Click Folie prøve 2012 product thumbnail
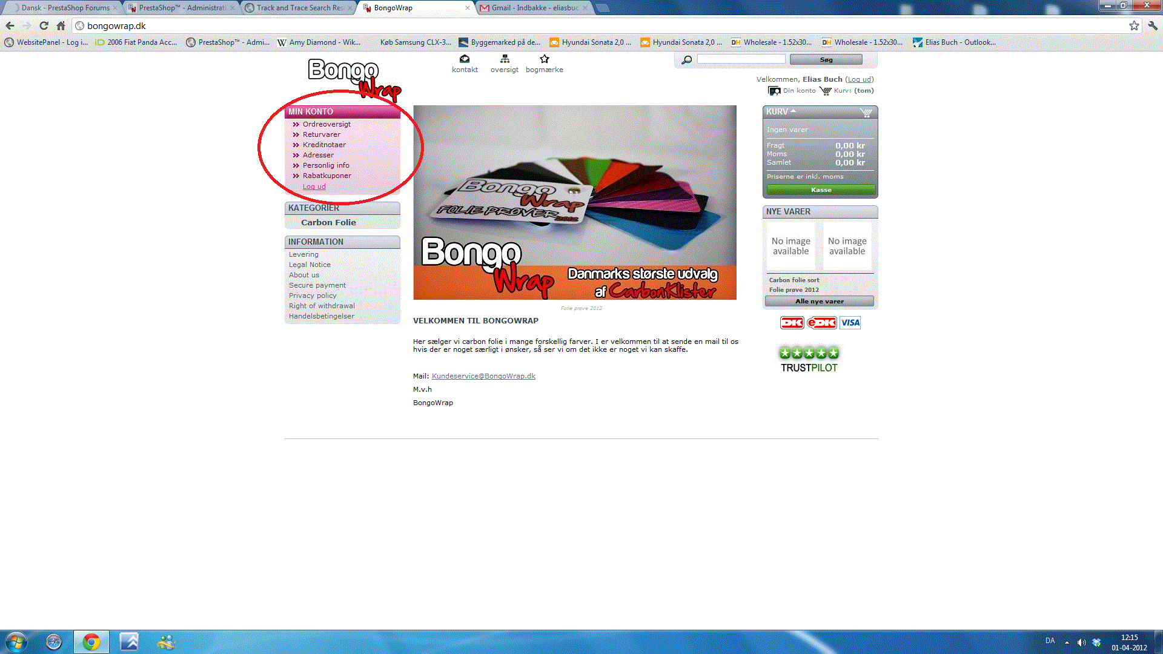This screenshot has width=1163, height=654. [x=847, y=246]
